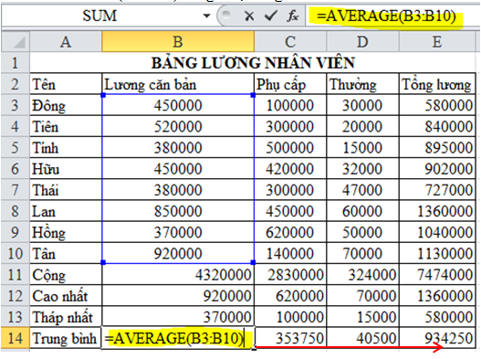The width and height of the screenshot is (481, 359).
Task: Click the formula bar with =AVERAGE(B3:B10)
Action: coord(392,16)
